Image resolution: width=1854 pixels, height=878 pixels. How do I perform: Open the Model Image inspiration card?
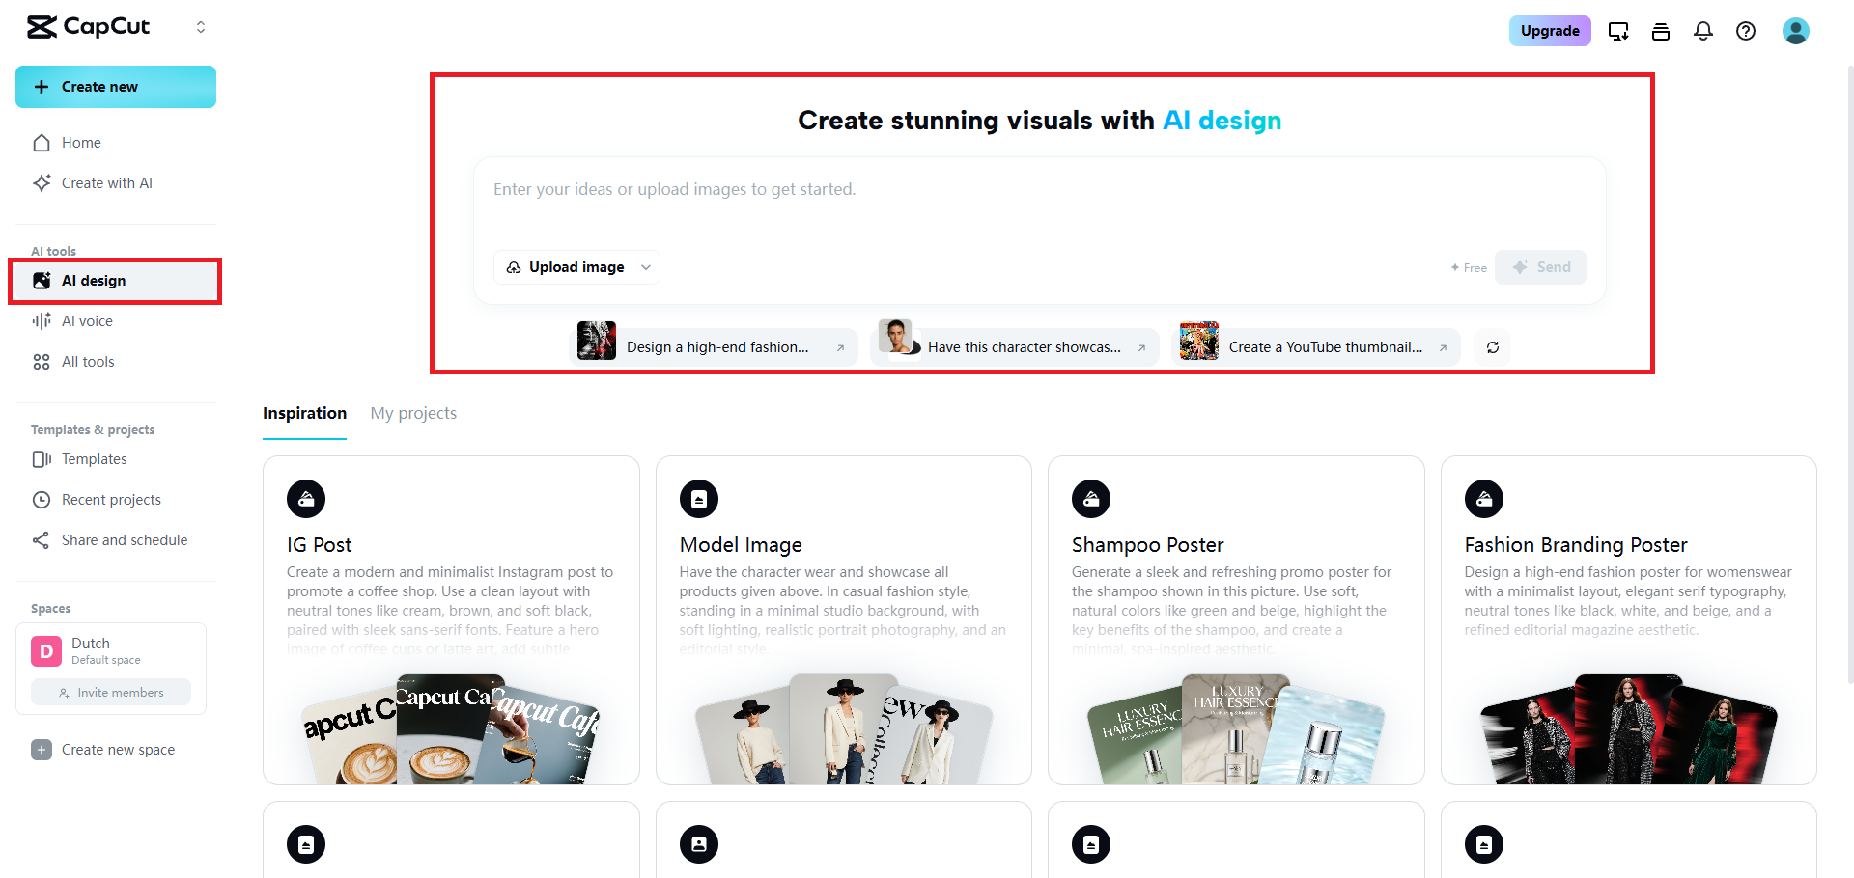[843, 617]
